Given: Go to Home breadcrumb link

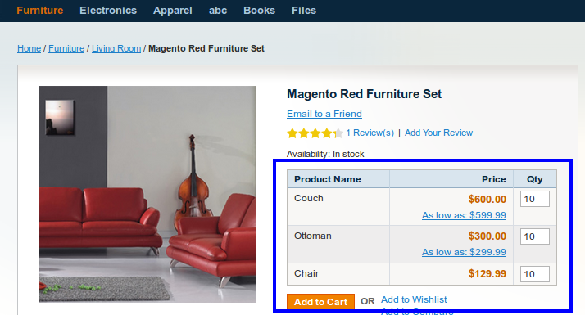Looking at the screenshot, I should 29,48.
